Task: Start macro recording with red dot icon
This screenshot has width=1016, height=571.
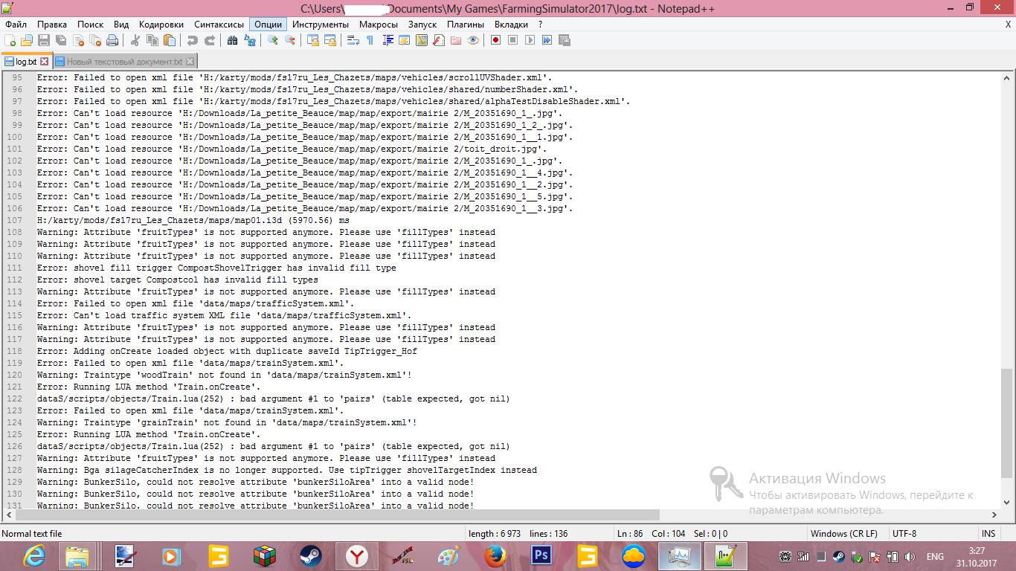Action: point(495,40)
